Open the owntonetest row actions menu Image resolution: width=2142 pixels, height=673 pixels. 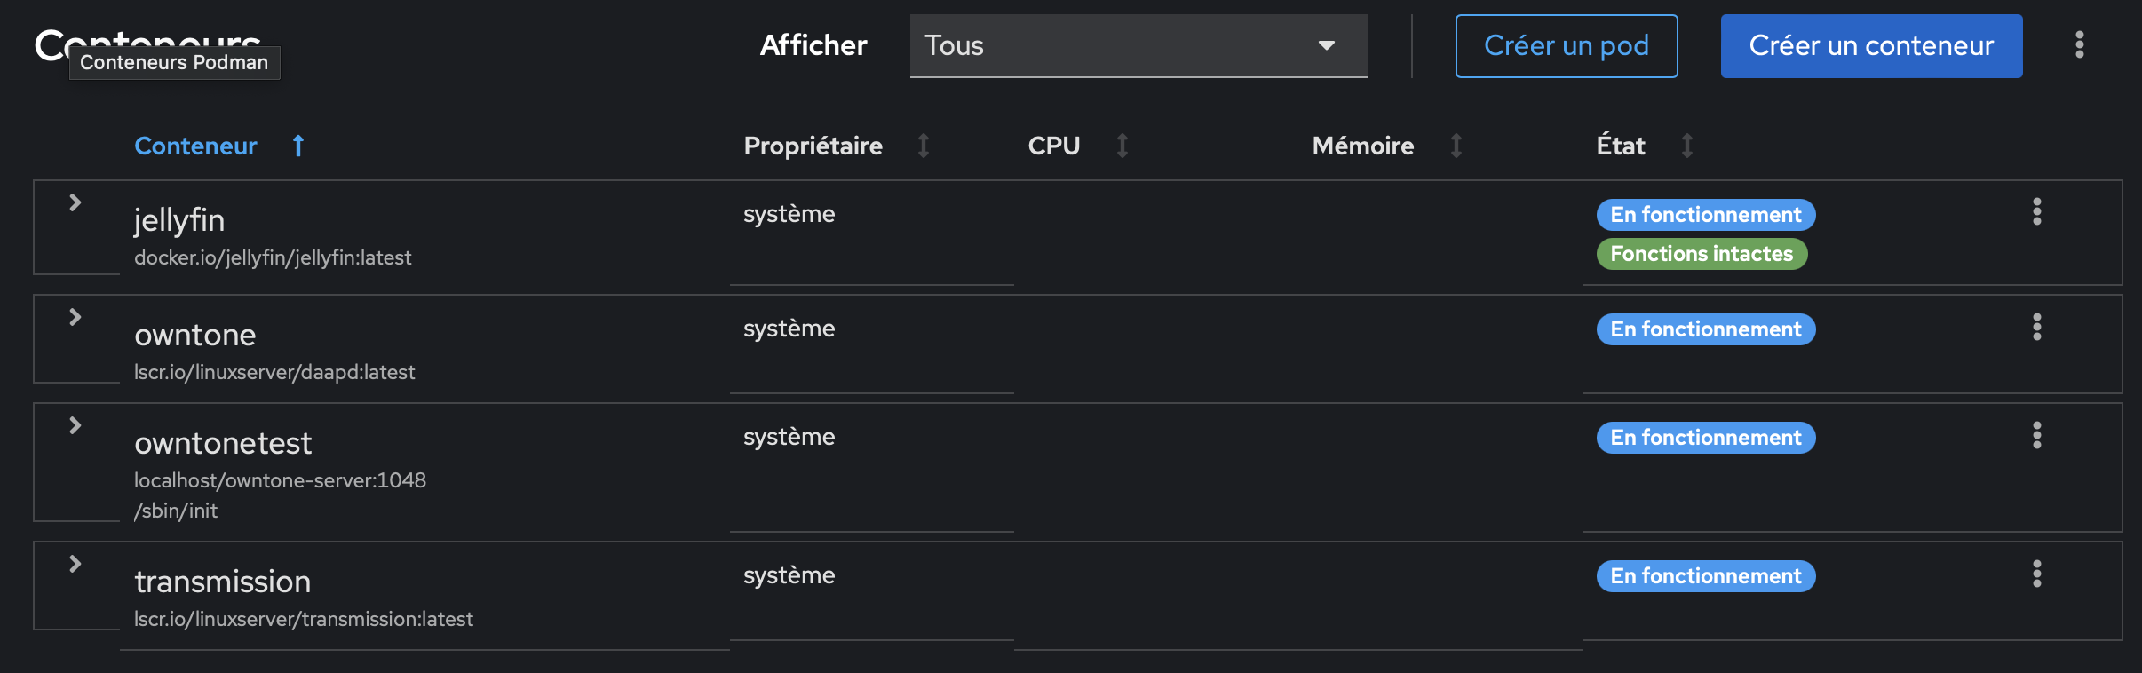tap(2036, 436)
